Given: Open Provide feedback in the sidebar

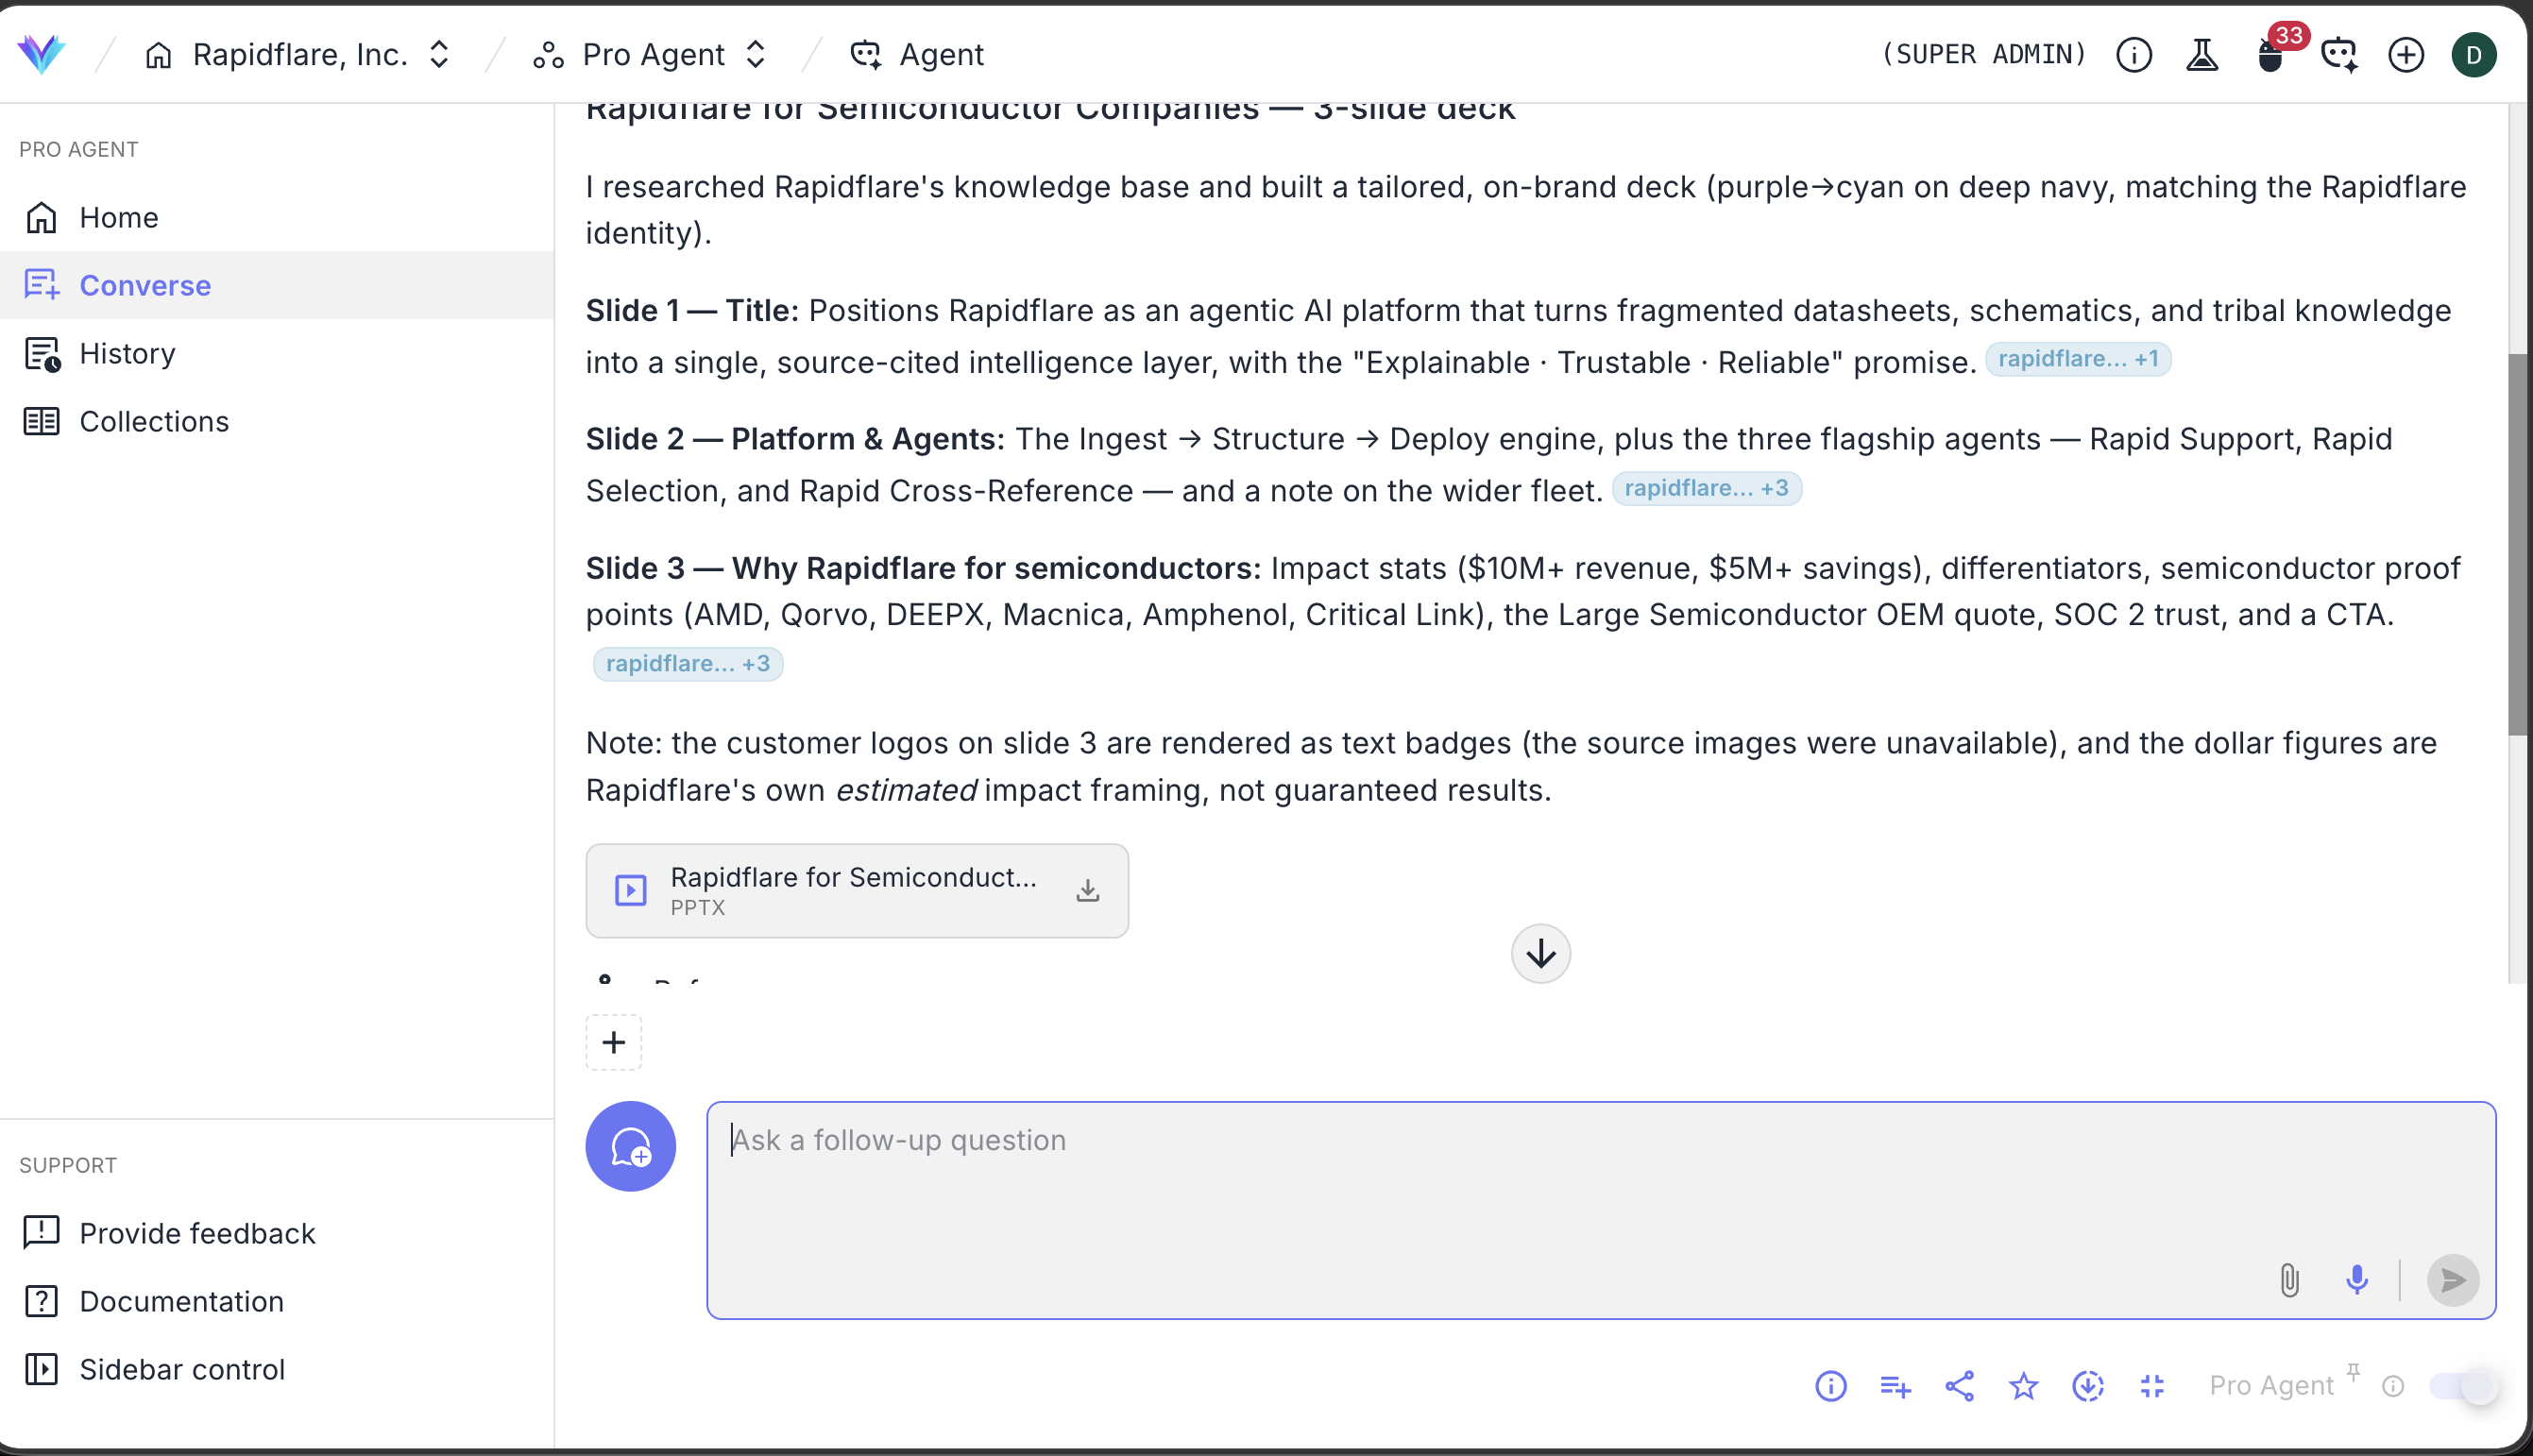Looking at the screenshot, I should pyautogui.click(x=277, y=1233).
